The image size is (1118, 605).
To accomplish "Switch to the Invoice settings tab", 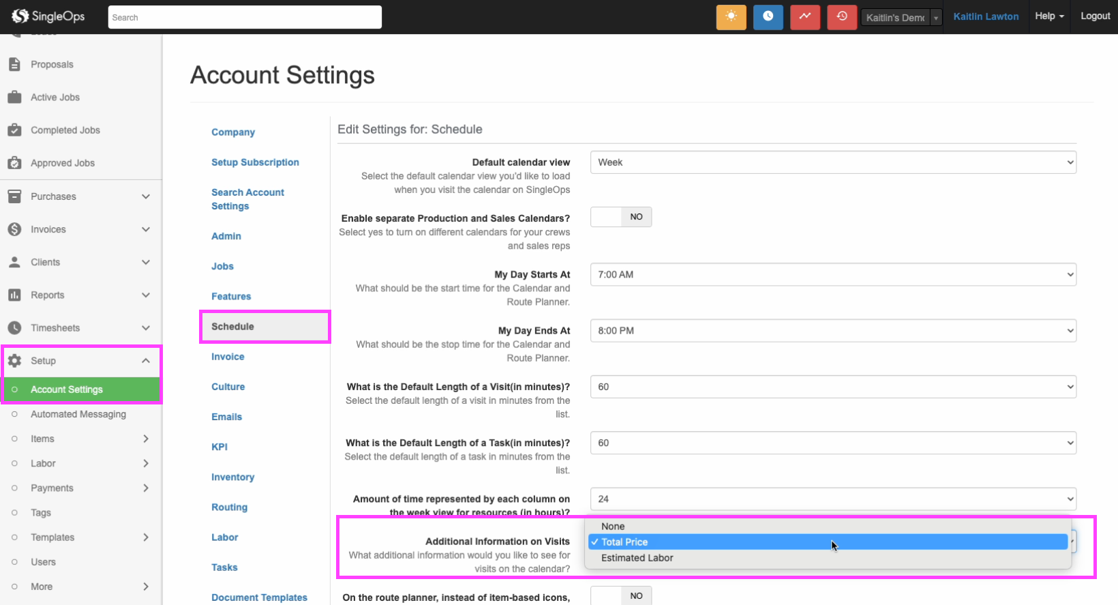I will (228, 357).
